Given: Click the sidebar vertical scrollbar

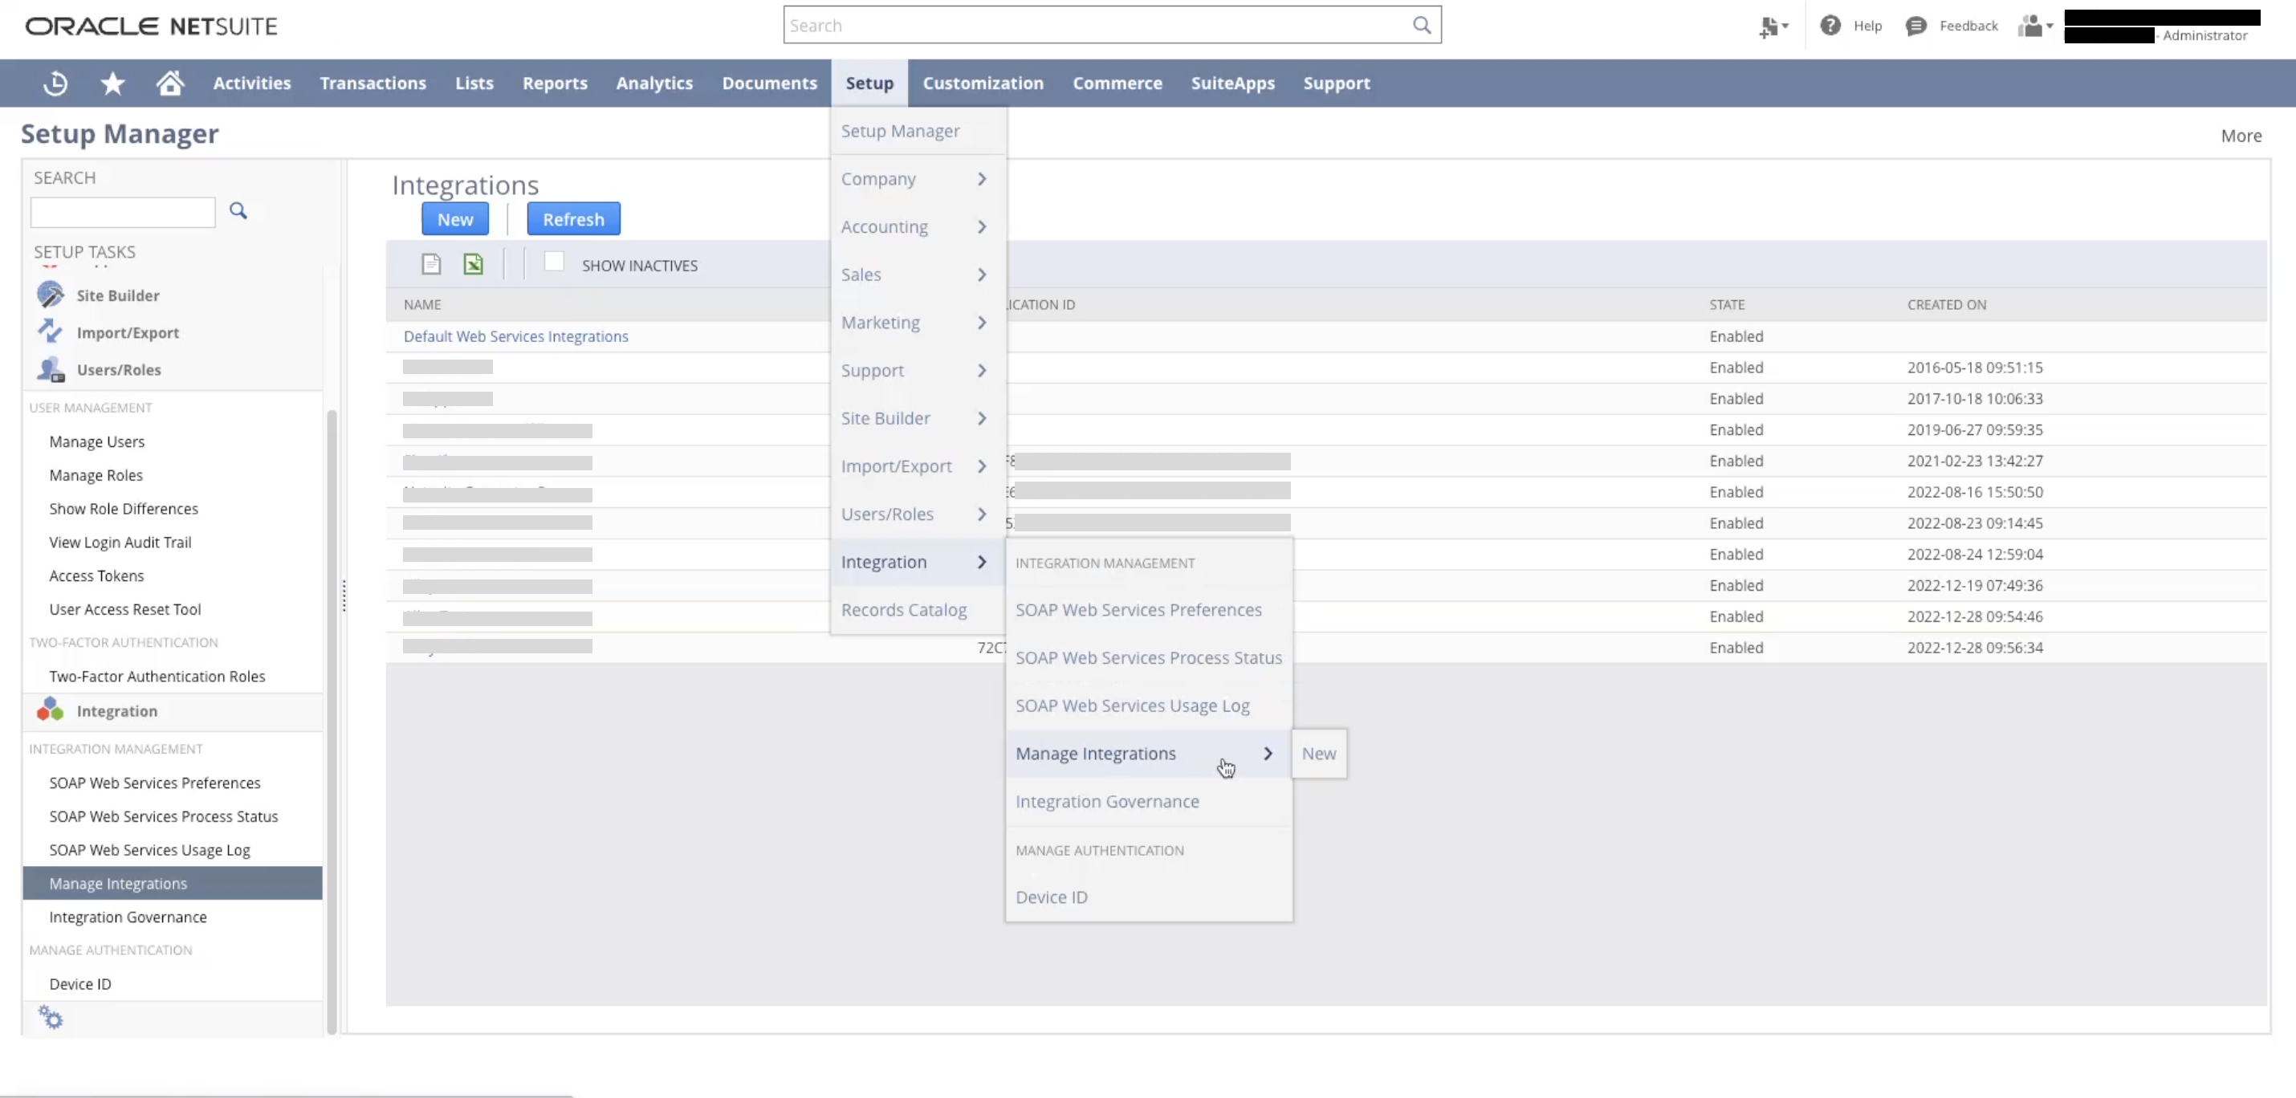Looking at the screenshot, I should pos(332,713).
